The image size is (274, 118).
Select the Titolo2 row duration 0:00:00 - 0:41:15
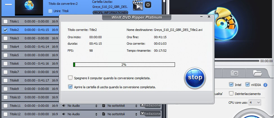37,30
